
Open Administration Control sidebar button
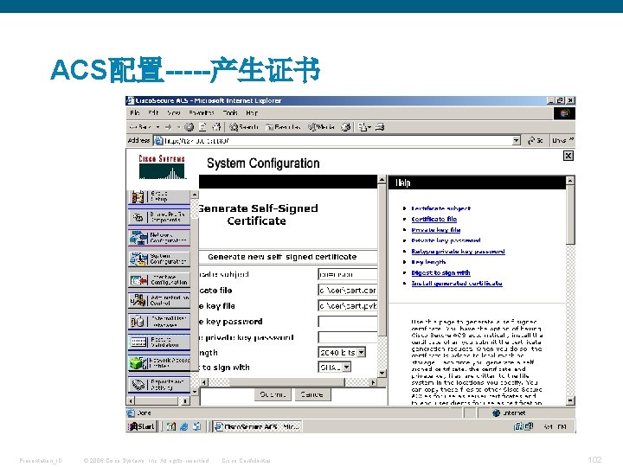[x=159, y=301]
